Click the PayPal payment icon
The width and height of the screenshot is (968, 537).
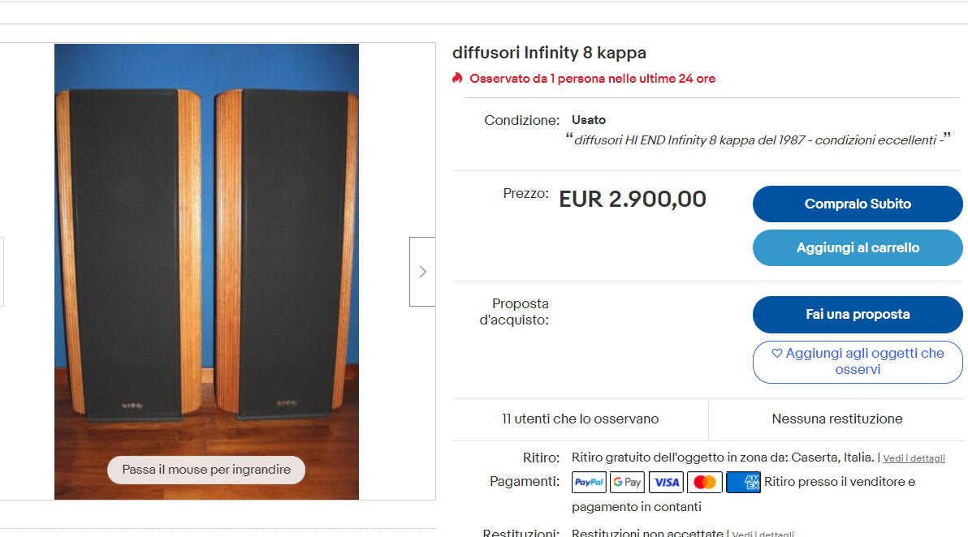589,482
